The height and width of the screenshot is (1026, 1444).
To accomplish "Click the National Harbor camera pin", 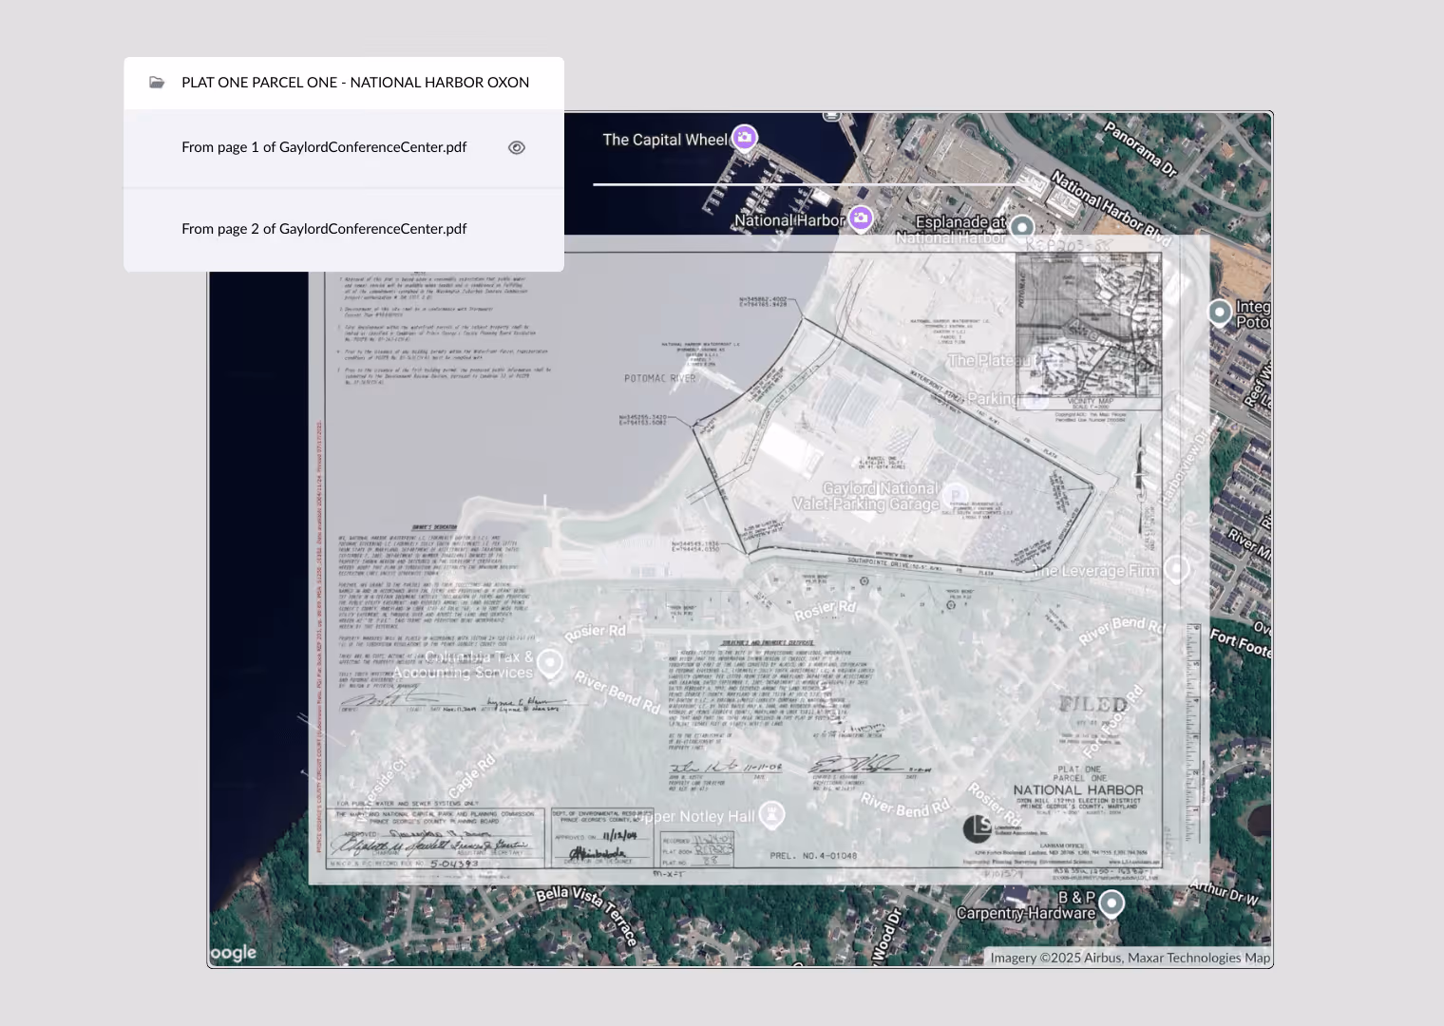I will tap(861, 218).
